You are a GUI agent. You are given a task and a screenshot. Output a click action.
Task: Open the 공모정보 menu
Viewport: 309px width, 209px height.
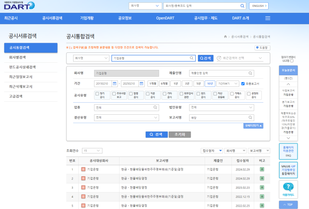point(125,18)
